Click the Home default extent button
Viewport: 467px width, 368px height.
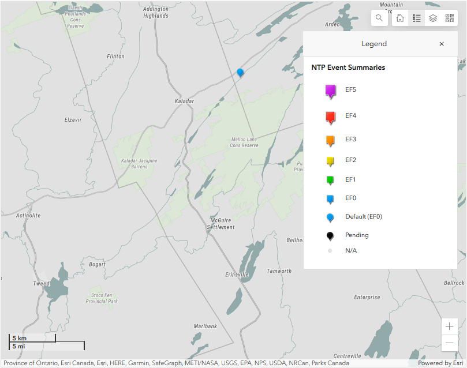(400, 18)
